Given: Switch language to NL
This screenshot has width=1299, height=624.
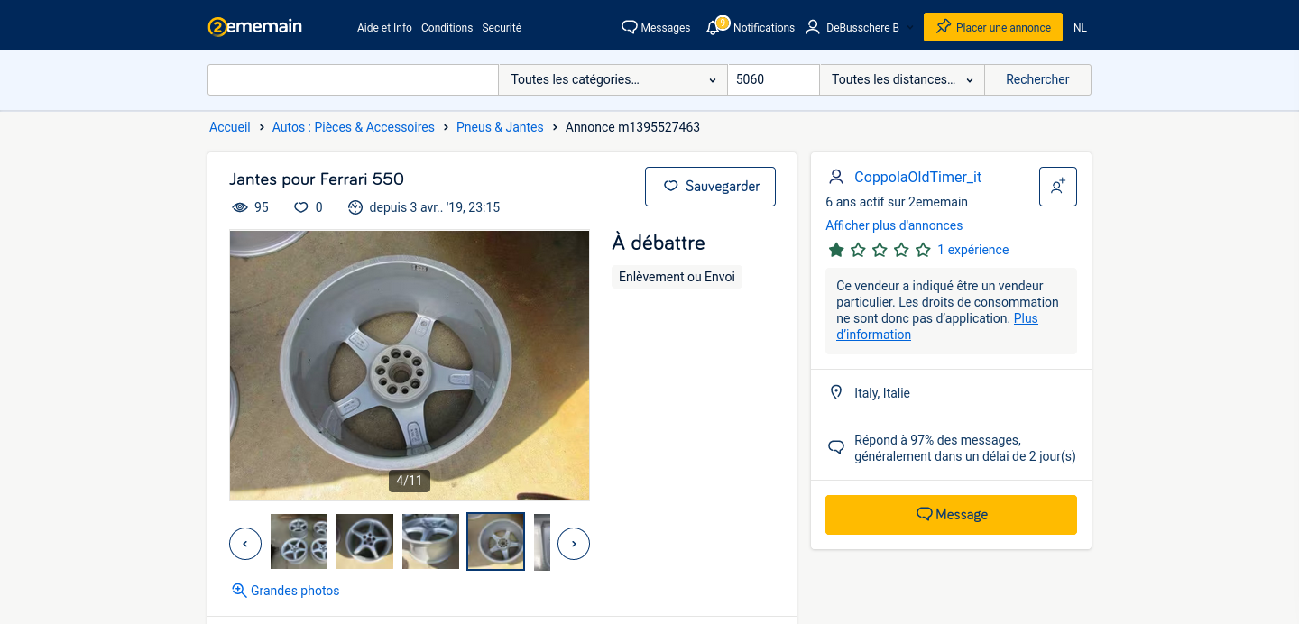Looking at the screenshot, I should 1080,27.
